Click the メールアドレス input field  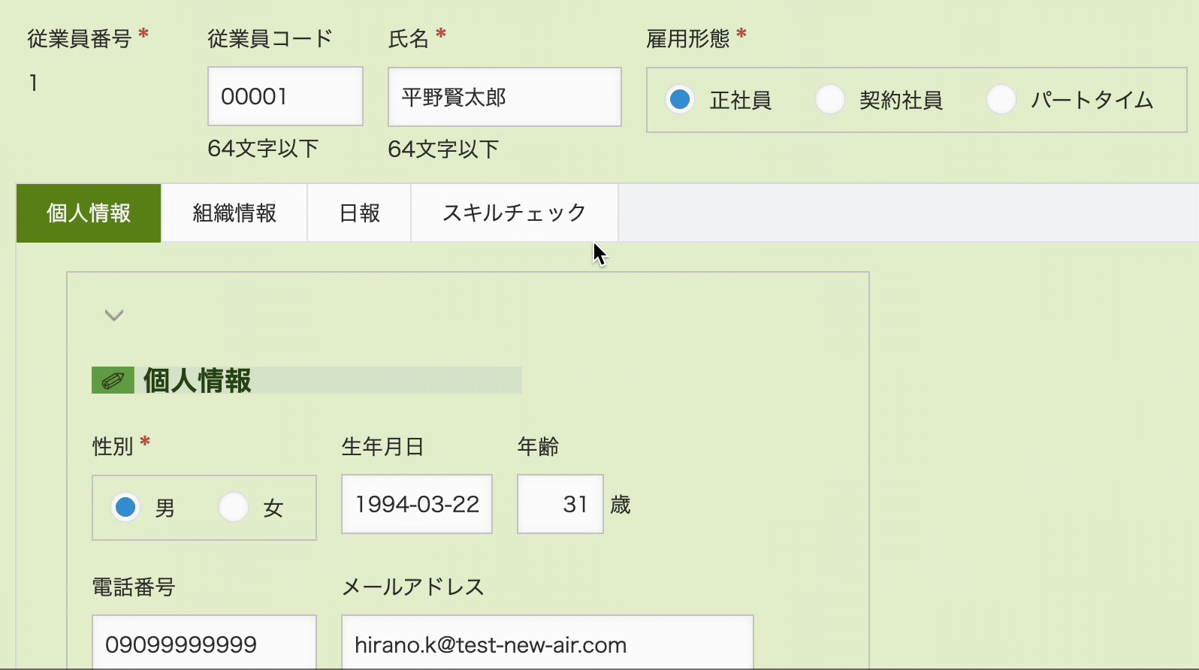click(547, 643)
